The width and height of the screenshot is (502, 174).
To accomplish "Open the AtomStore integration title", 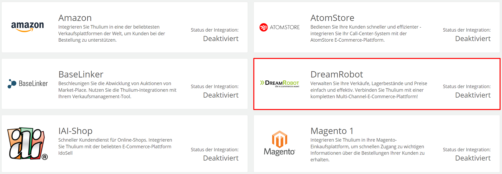I will click(x=332, y=18).
